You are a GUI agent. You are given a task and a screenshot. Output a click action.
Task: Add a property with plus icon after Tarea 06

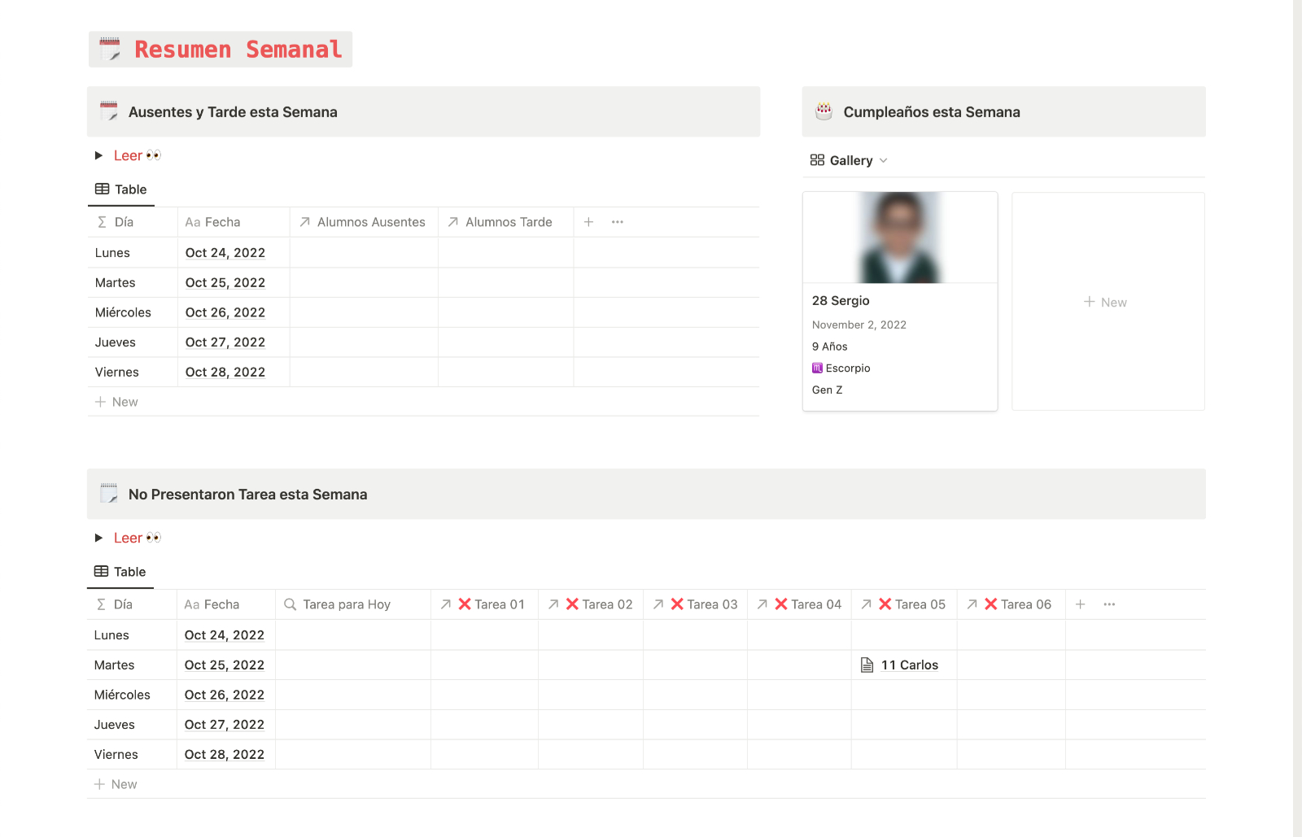[x=1081, y=604]
